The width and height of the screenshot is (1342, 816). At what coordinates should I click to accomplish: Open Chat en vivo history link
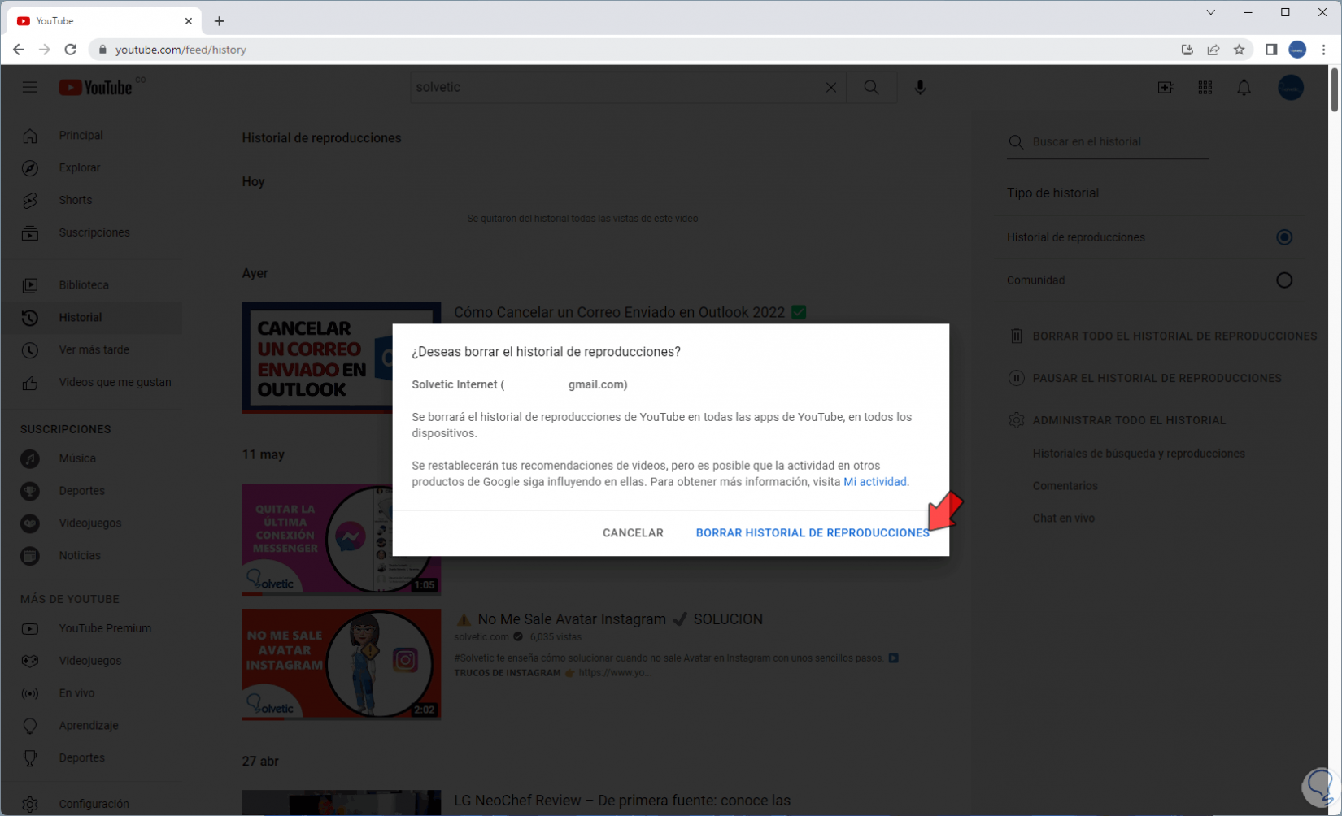[1064, 519]
